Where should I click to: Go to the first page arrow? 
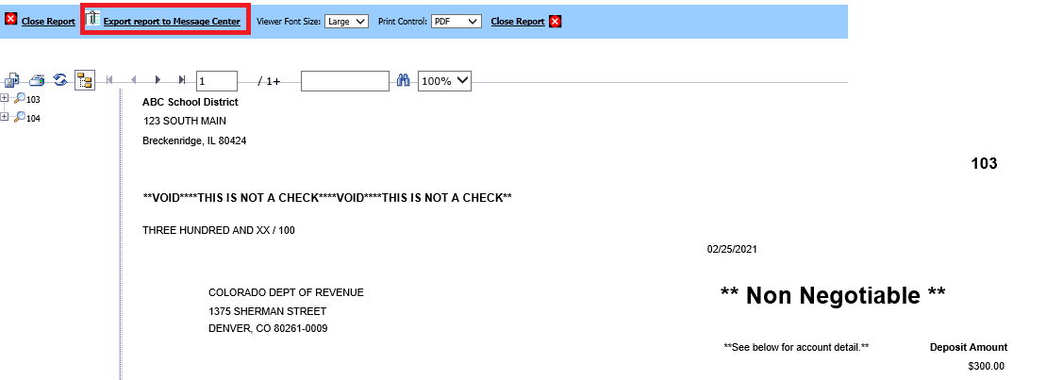[110, 81]
